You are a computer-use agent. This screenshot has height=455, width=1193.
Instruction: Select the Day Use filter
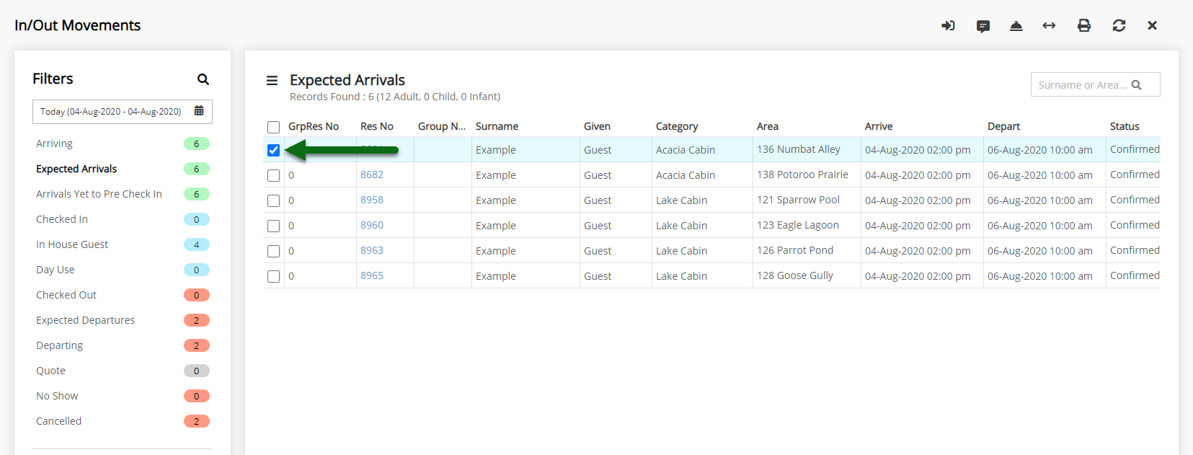56,270
